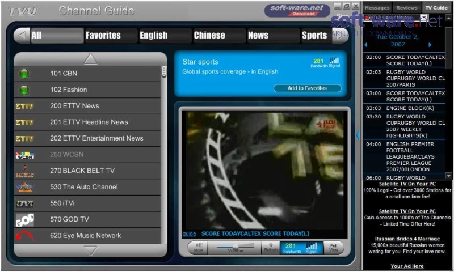
Task: Select the News category tab
Action: pos(274,36)
